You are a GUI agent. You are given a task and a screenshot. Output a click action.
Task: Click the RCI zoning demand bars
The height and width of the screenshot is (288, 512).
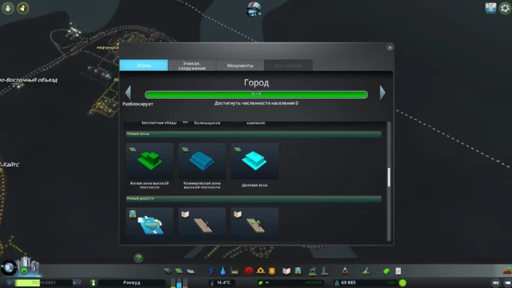pyautogui.click(x=179, y=283)
